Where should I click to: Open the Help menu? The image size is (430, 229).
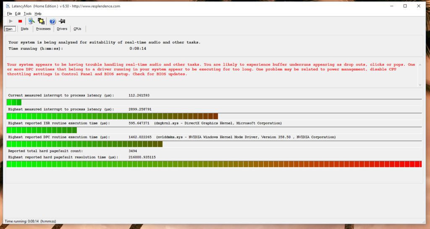[x=38, y=14]
